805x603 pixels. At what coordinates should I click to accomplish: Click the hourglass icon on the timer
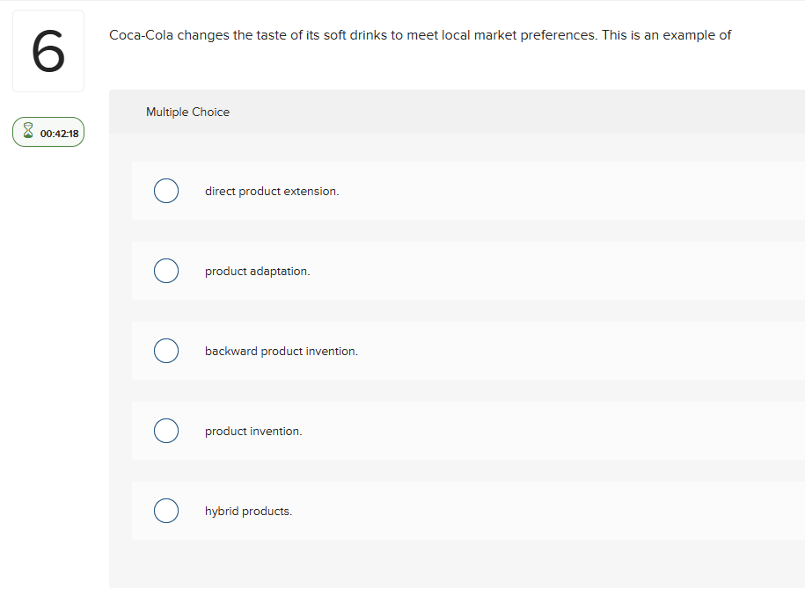click(x=27, y=131)
